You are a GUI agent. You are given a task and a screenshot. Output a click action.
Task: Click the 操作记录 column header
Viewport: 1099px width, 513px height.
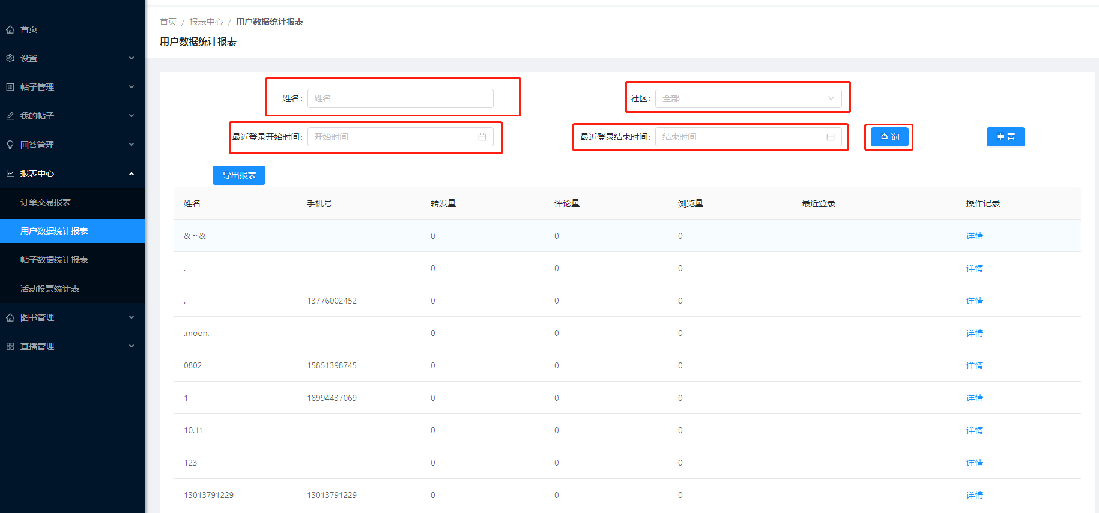click(x=983, y=203)
